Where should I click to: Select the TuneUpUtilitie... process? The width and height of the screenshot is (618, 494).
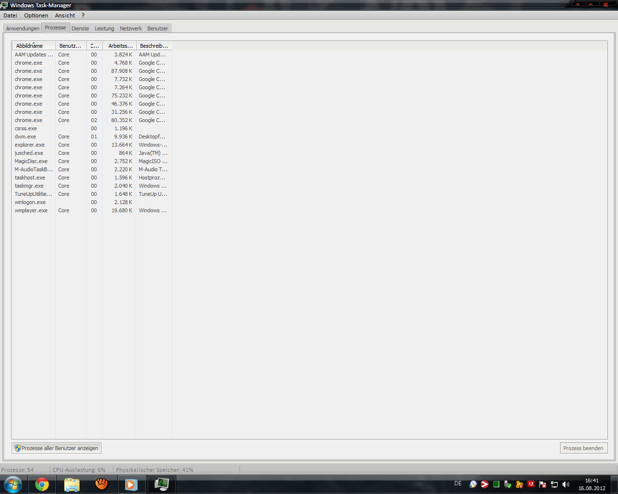click(x=92, y=194)
